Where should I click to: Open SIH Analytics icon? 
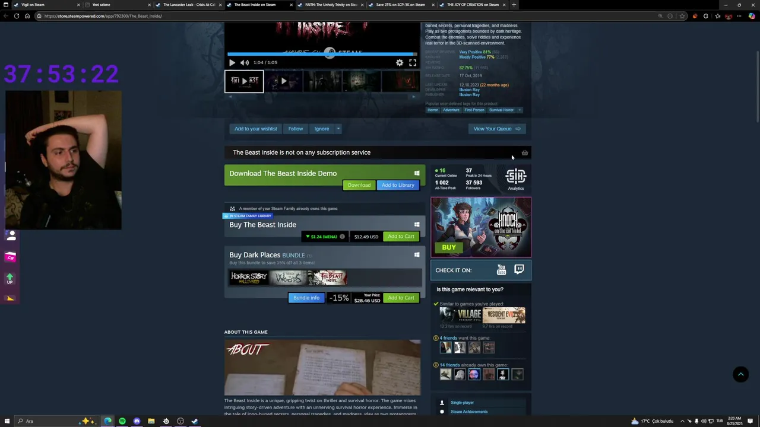[x=515, y=179]
